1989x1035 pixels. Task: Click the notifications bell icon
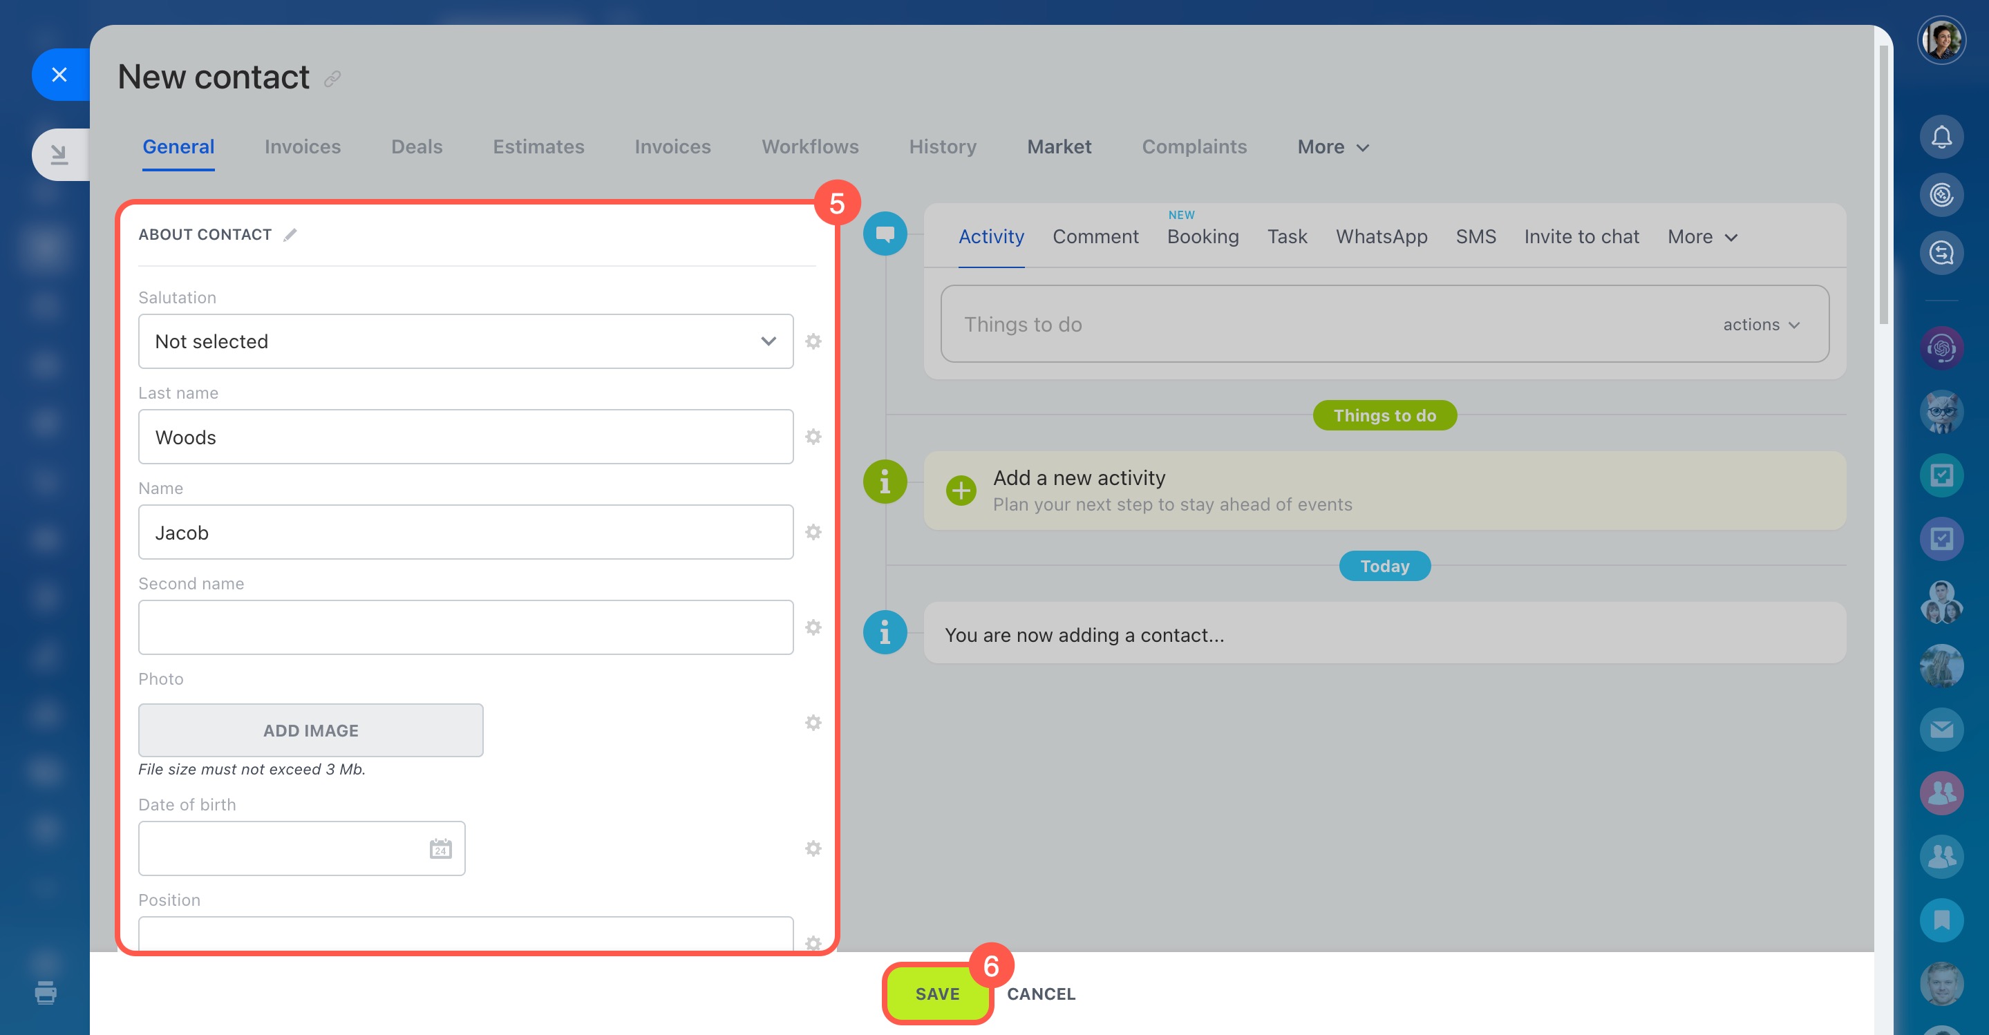point(1941,137)
